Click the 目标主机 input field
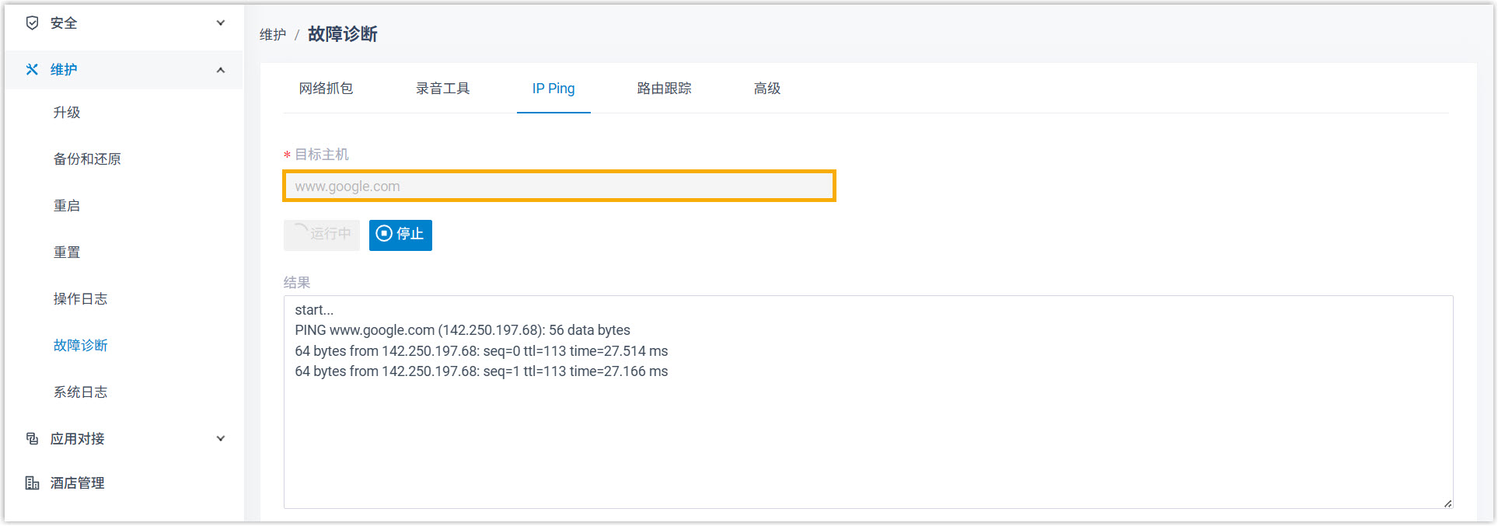The height and width of the screenshot is (526, 1498). (559, 186)
